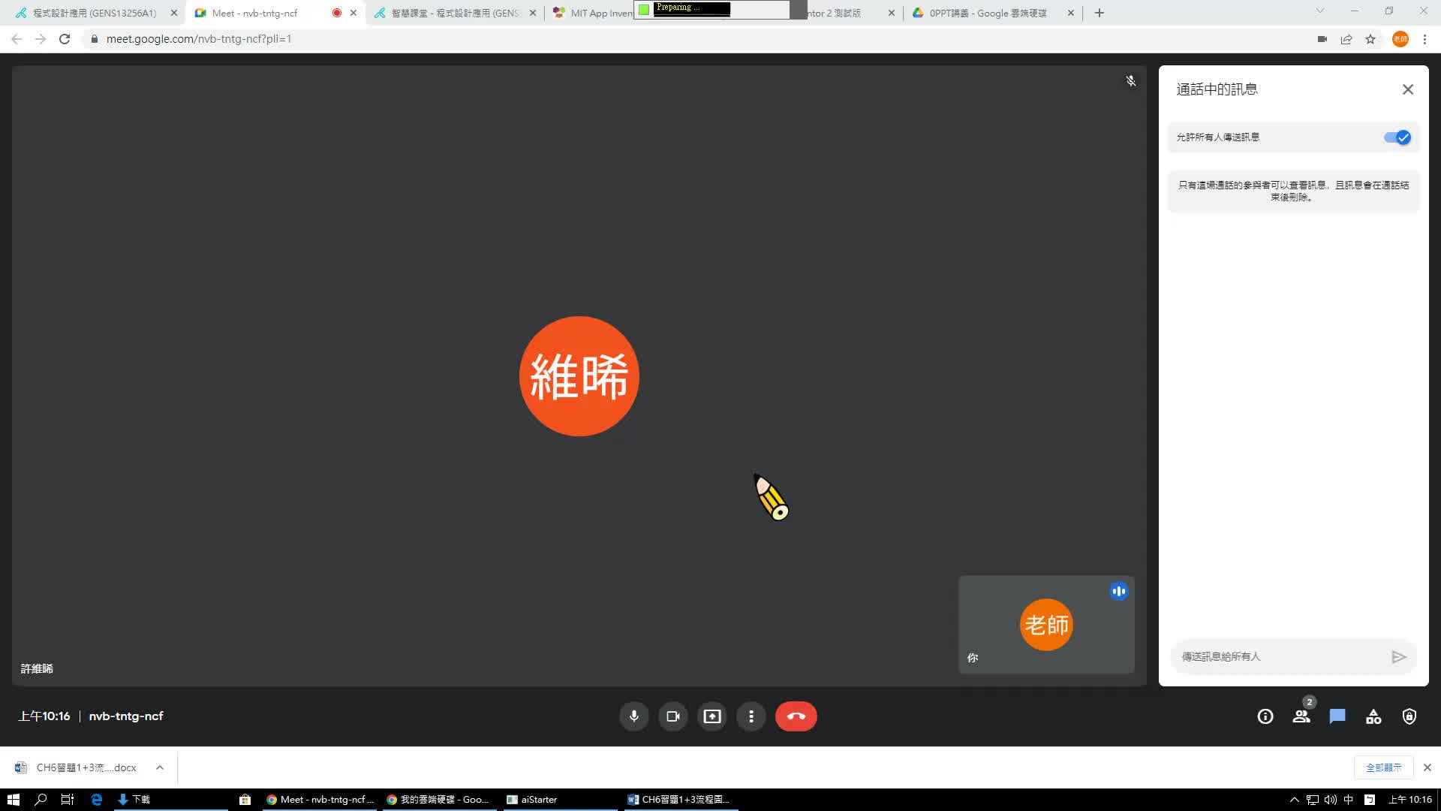The width and height of the screenshot is (1441, 811).
Task: Mute the microphone in Meet controls
Action: coord(633,716)
